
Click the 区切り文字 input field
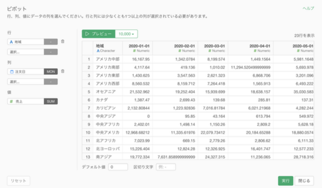[166, 167]
